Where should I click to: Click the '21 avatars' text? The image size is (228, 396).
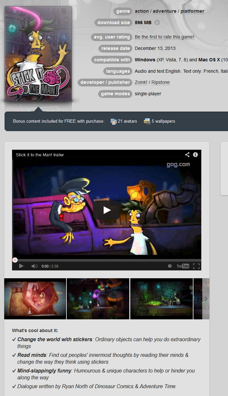tap(127, 121)
